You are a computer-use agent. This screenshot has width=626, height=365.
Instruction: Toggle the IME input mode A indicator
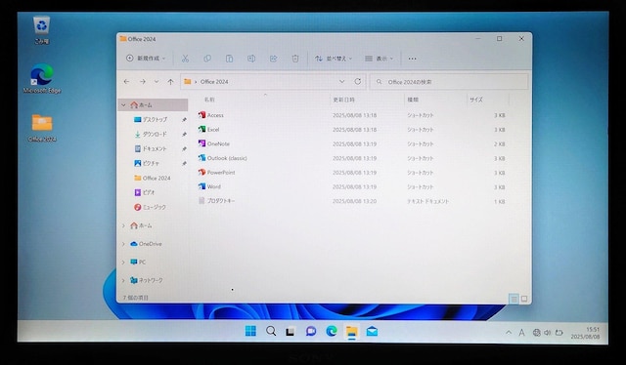[521, 333]
